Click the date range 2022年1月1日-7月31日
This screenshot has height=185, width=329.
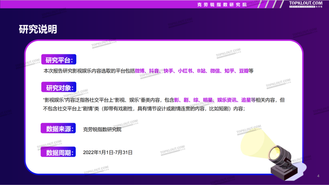[x=108, y=153]
